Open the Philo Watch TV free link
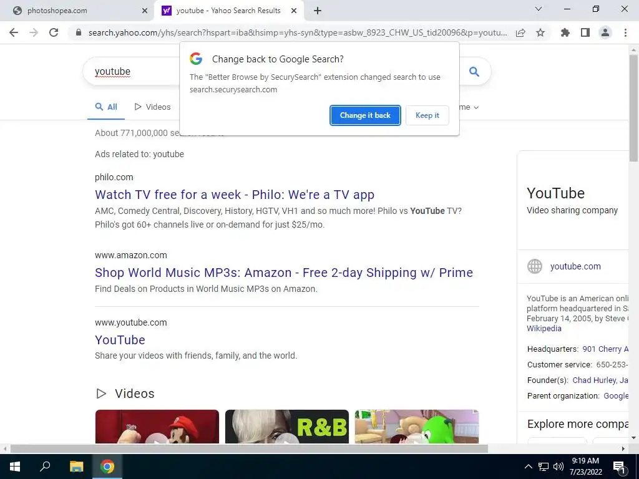 (235, 195)
